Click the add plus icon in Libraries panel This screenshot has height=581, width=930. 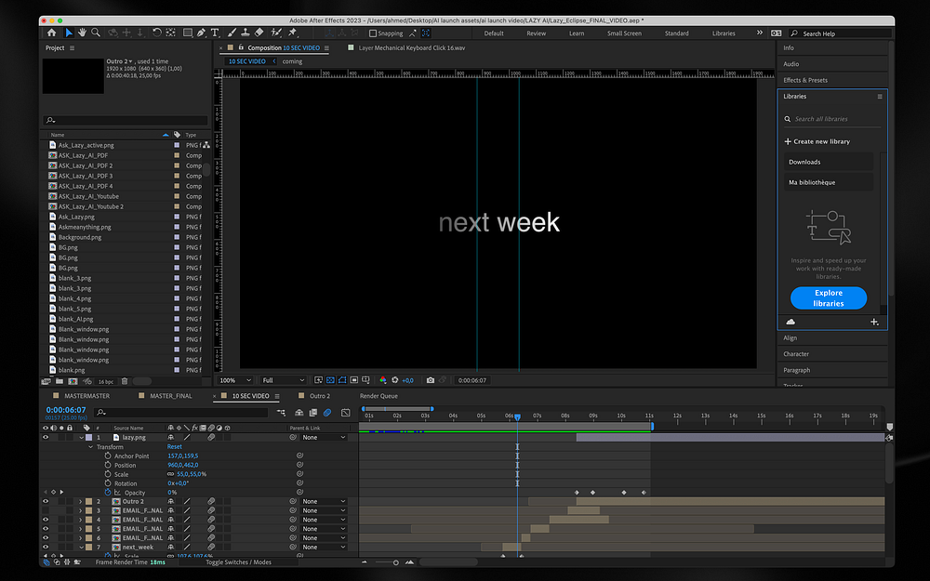point(874,322)
